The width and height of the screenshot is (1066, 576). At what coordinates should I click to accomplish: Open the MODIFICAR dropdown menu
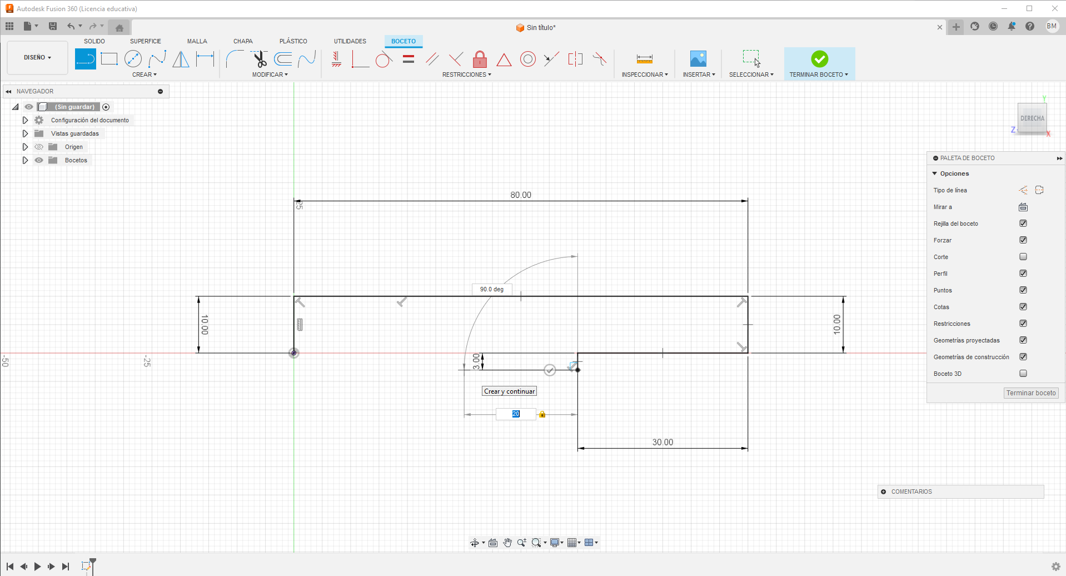[x=270, y=75]
